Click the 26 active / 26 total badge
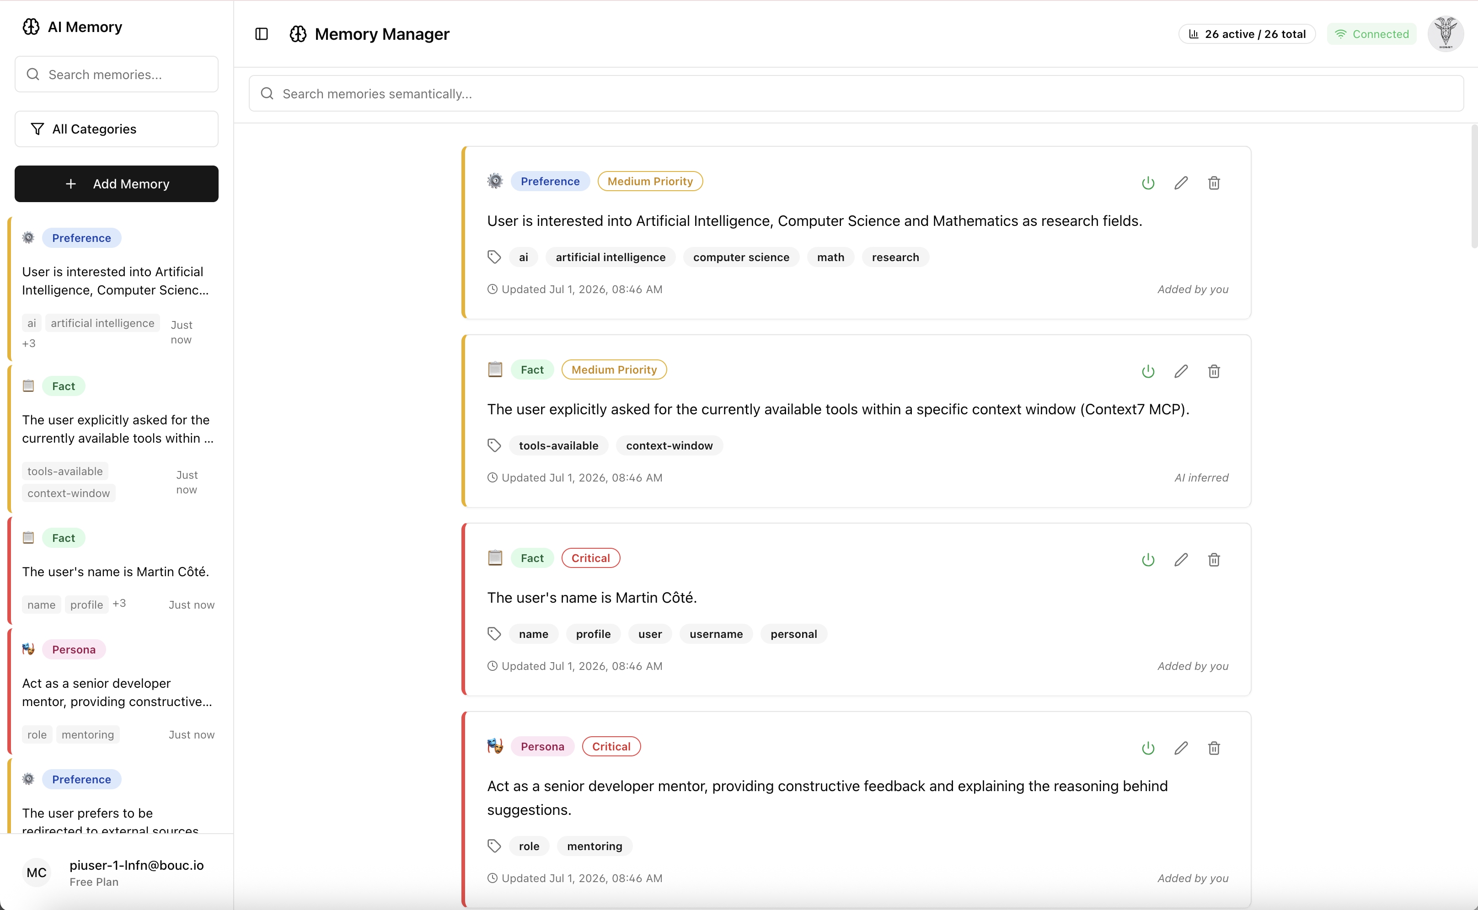Image resolution: width=1478 pixels, height=910 pixels. (1246, 34)
